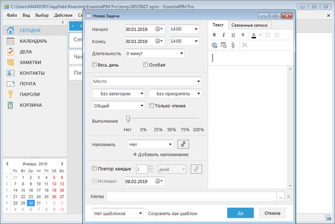Expand the Без приоритета dropdown
The width and height of the screenshot is (335, 224).
pyautogui.click(x=176, y=93)
